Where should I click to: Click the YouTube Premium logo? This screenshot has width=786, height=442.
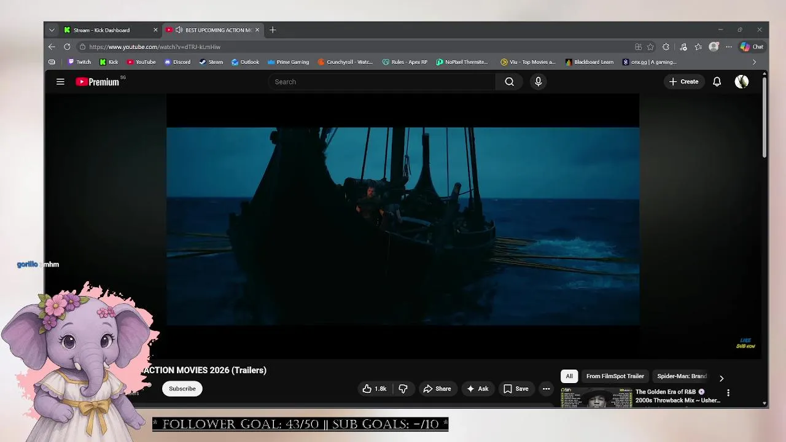pyautogui.click(x=98, y=82)
